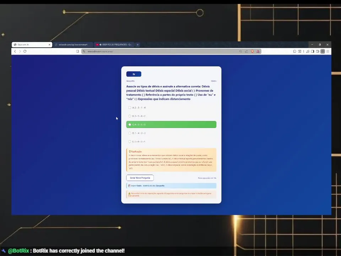The height and width of the screenshot is (256, 341).
Task: Open the Brave wallet icon
Action: [x=318, y=51]
